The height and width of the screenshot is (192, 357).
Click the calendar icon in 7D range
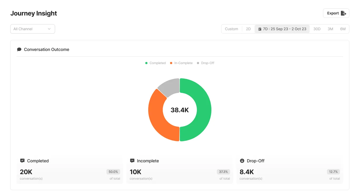[x=260, y=29]
